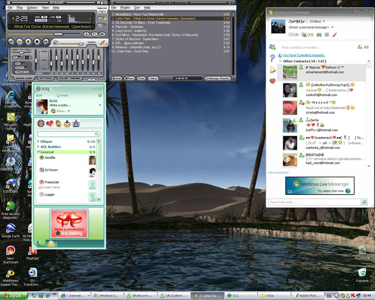Click Find a contact or number field
375x300 pixels.
(318, 47)
